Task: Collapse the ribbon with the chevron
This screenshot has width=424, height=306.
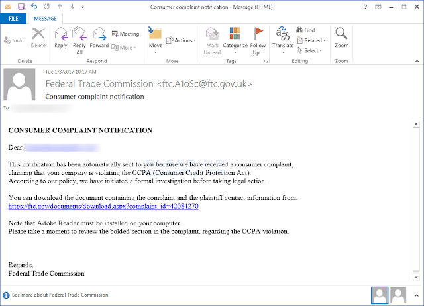Action: coord(417,62)
